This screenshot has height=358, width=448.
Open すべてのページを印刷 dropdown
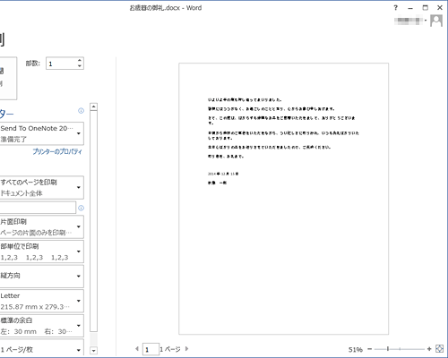[x=42, y=187]
